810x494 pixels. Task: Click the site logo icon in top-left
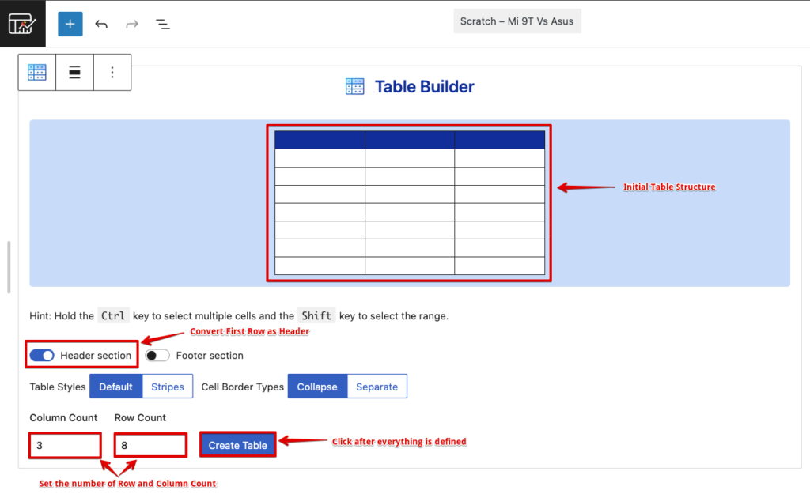pyautogui.click(x=22, y=23)
